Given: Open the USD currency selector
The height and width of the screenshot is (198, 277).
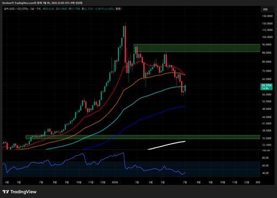Looking at the screenshot, I should pyautogui.click(x=267, y=9).
